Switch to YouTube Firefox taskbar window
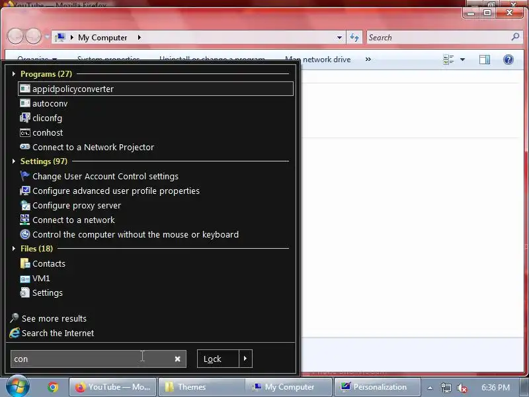The image size is (529, 397). pyautogui.click(x=112, y=387)
